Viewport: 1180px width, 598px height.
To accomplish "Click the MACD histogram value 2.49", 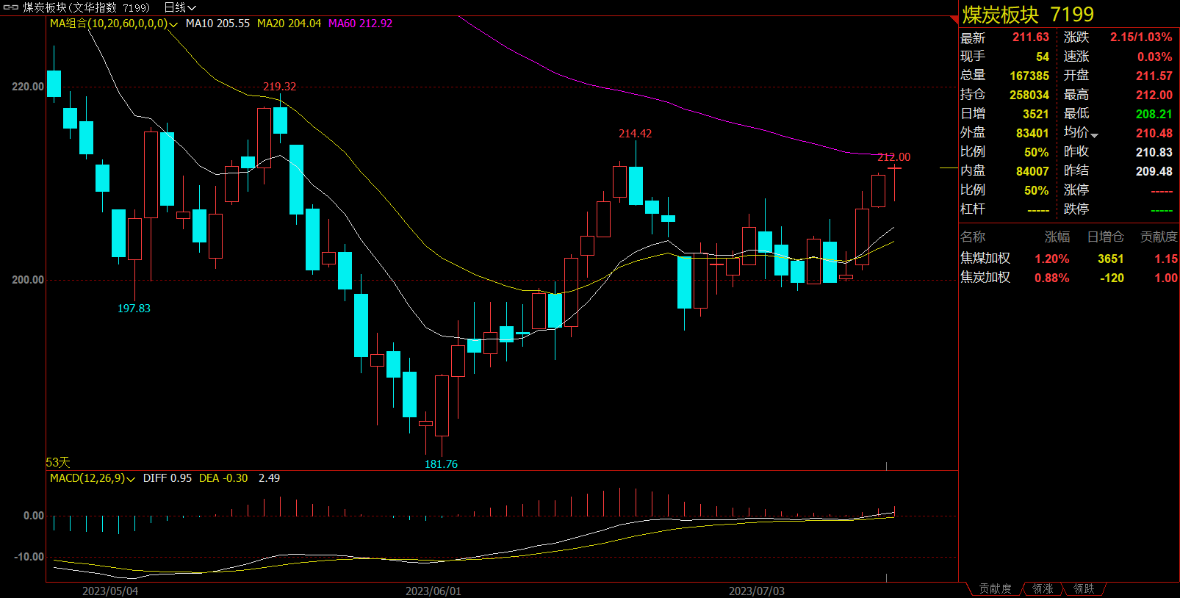I will [x=269, y=478].
